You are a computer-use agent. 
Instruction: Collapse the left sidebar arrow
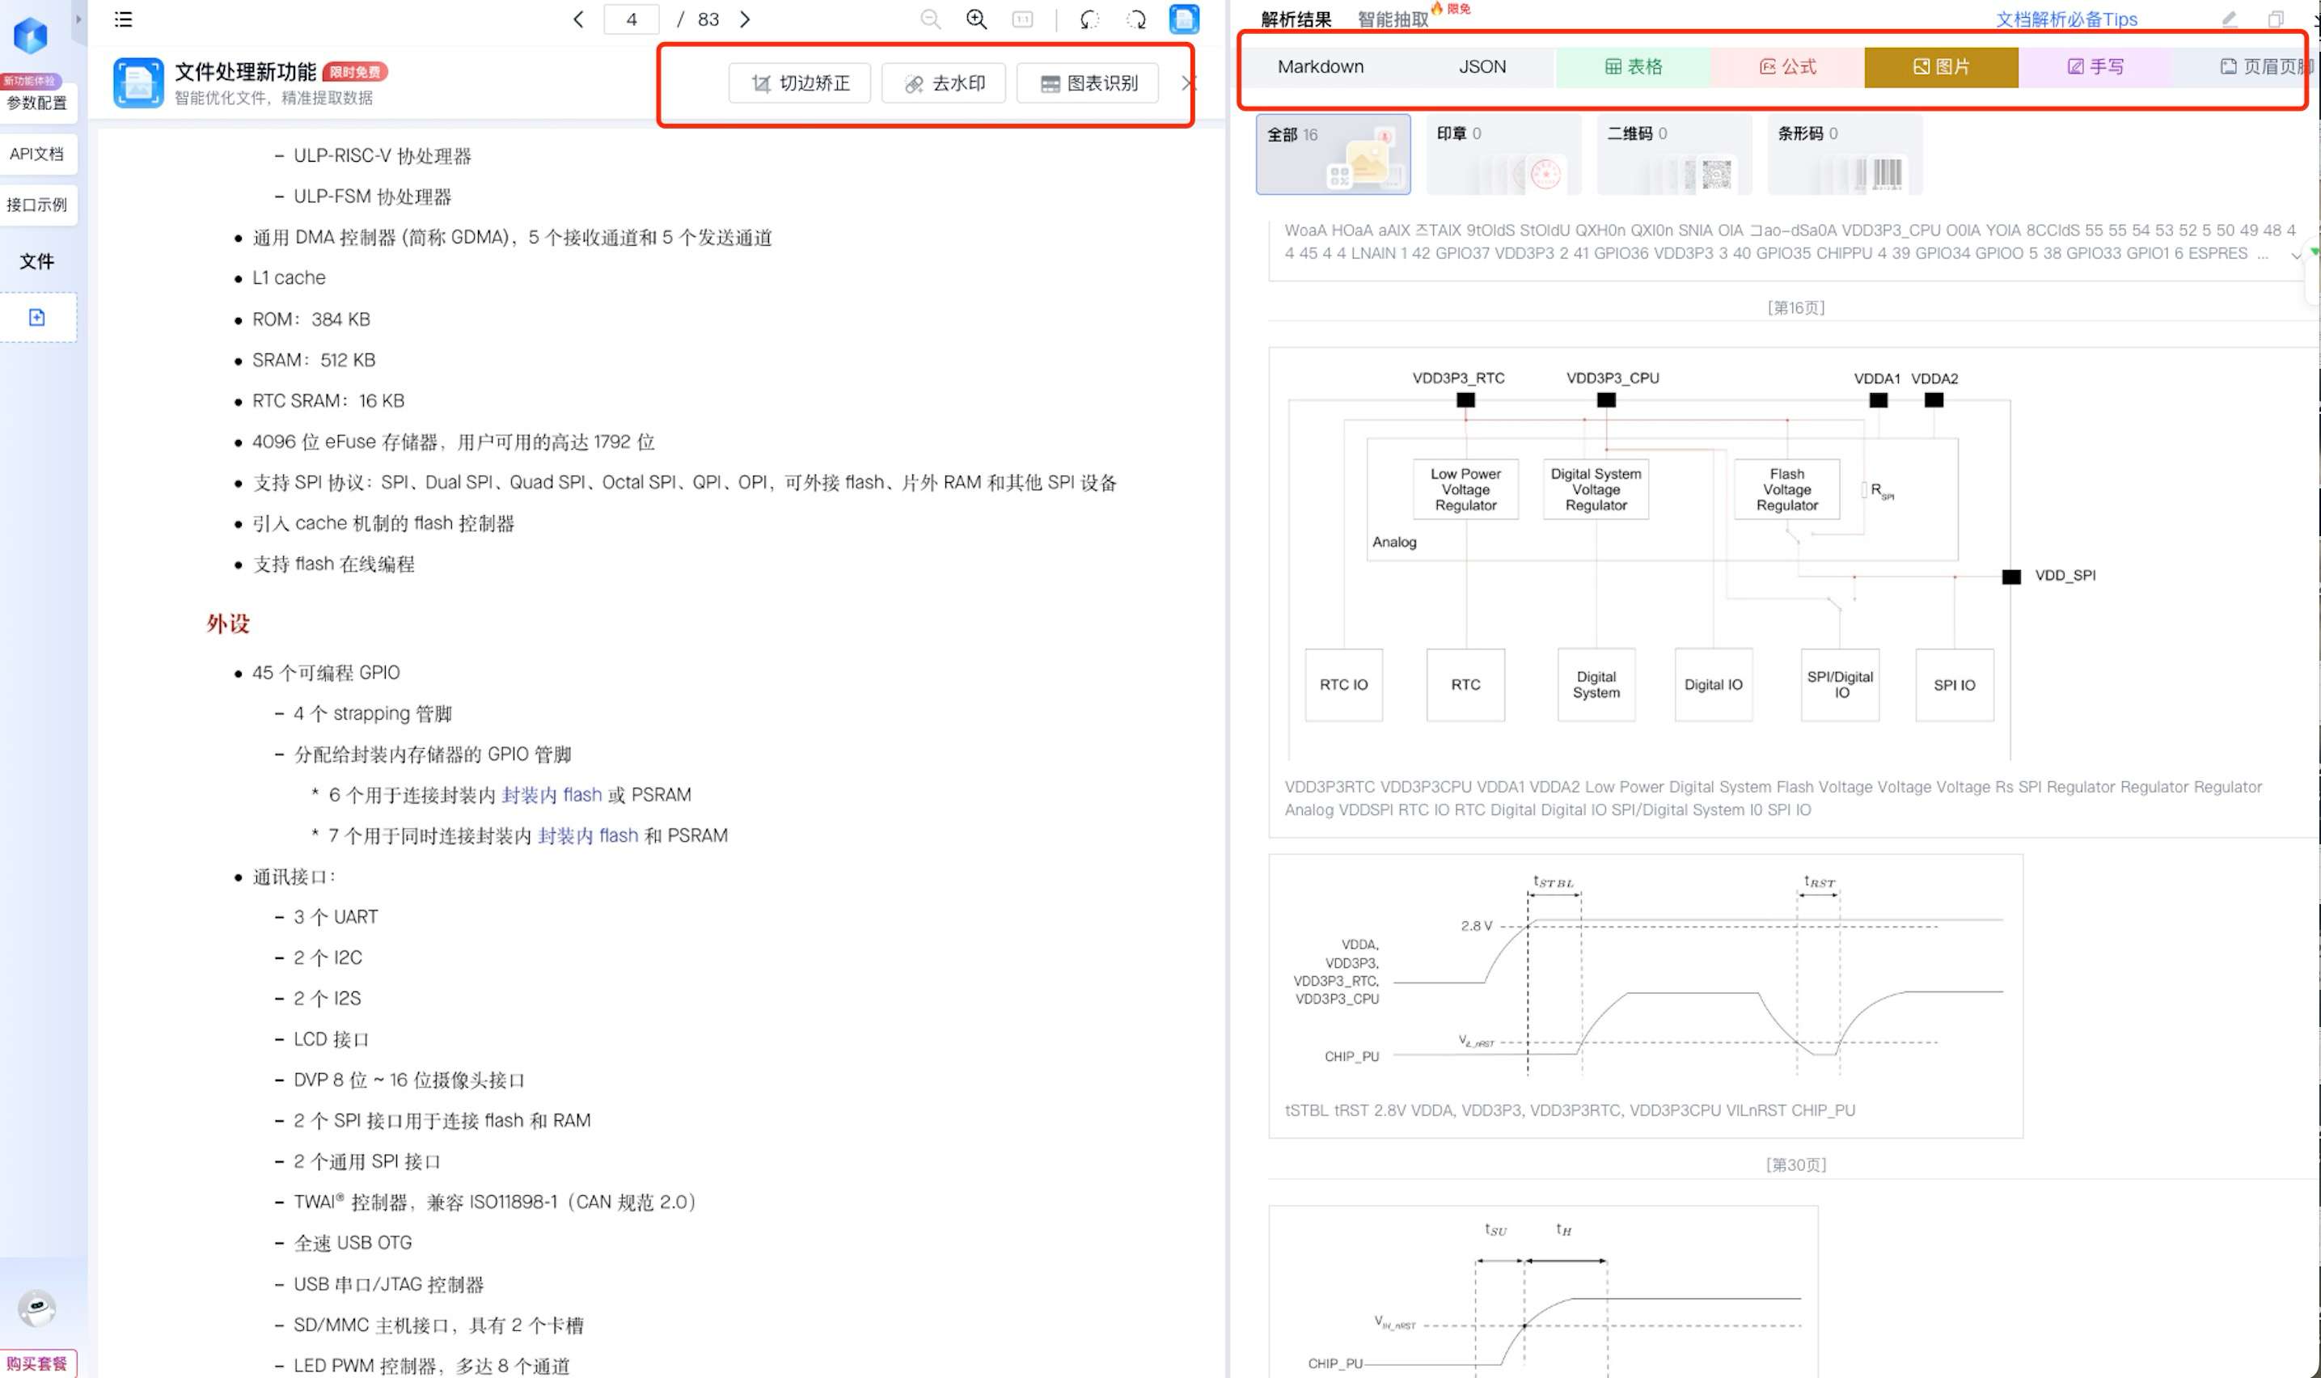79,19
